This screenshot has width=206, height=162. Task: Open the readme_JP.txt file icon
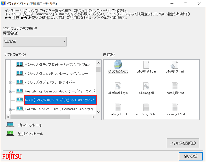(x=175, y=107)
